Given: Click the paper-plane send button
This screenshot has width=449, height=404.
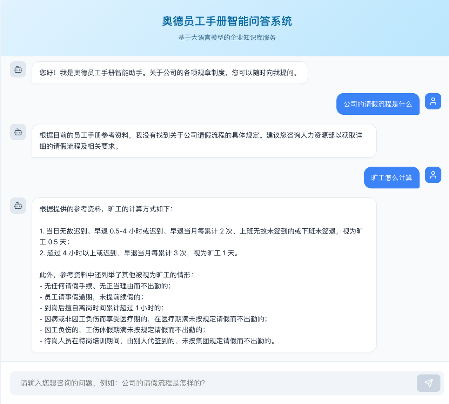Looking at the screenshot, I should point(428,383).
